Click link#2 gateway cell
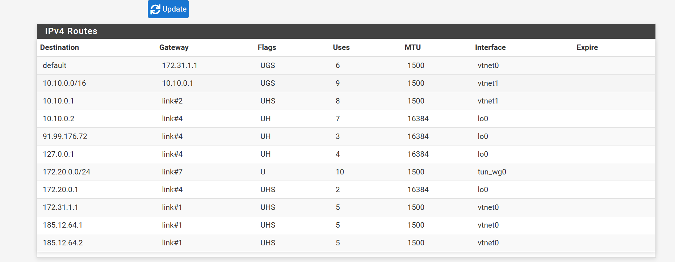This screenshot has width=675, height=262. (x=172, y=101)
